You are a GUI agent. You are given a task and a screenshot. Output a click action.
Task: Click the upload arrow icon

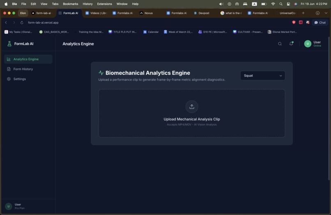tap(192, 107)
